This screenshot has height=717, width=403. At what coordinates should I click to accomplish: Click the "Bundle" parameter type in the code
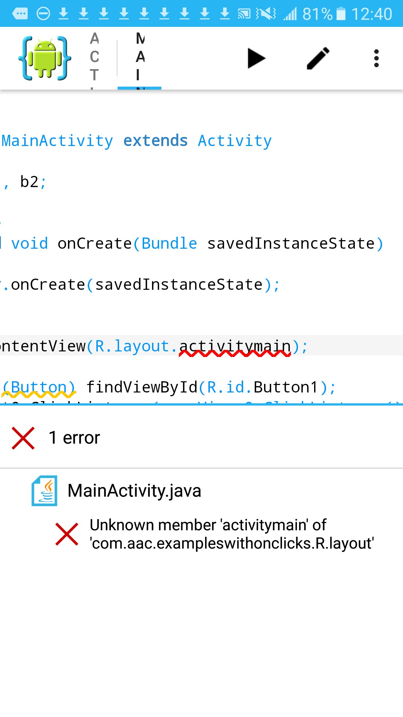click(169, 243)
